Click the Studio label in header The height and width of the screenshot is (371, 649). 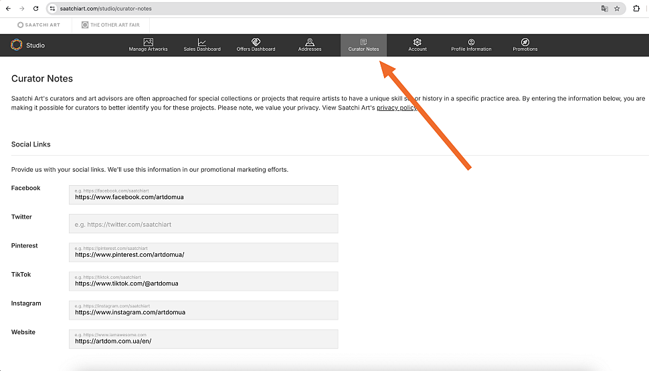pyautogui.click(x=35, y=45)
